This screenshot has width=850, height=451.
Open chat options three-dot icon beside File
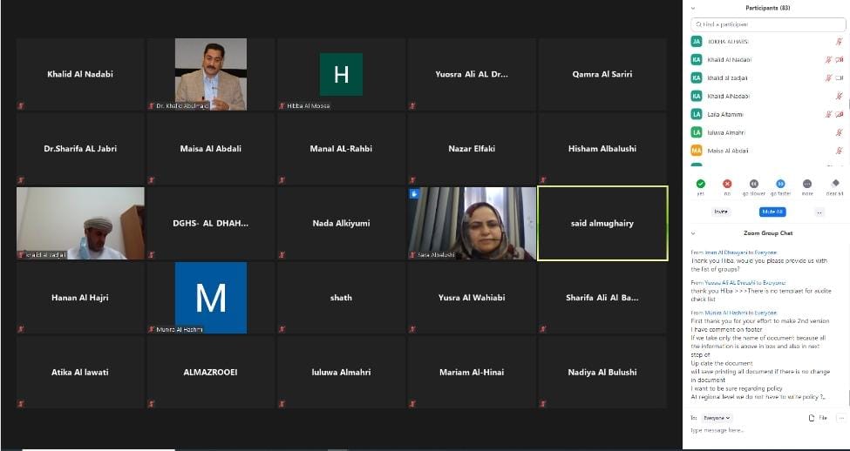840,418
